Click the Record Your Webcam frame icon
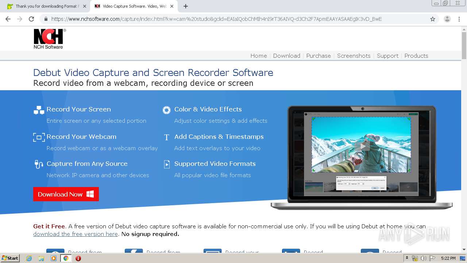The image size is (467, 263). [39, 137]
